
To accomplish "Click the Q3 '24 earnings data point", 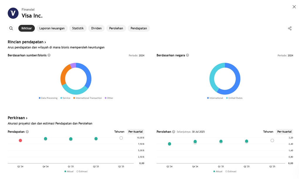I will 169,144.
